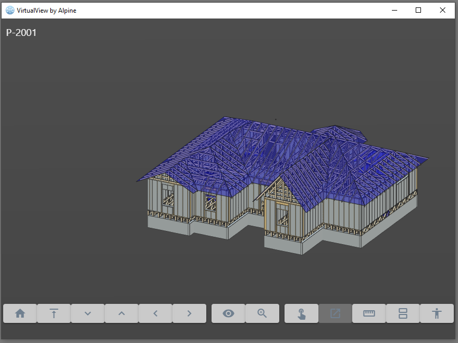Select the touch pointer hand tool
The width and height of the screenshot is (458, 343).
(301, 313)
